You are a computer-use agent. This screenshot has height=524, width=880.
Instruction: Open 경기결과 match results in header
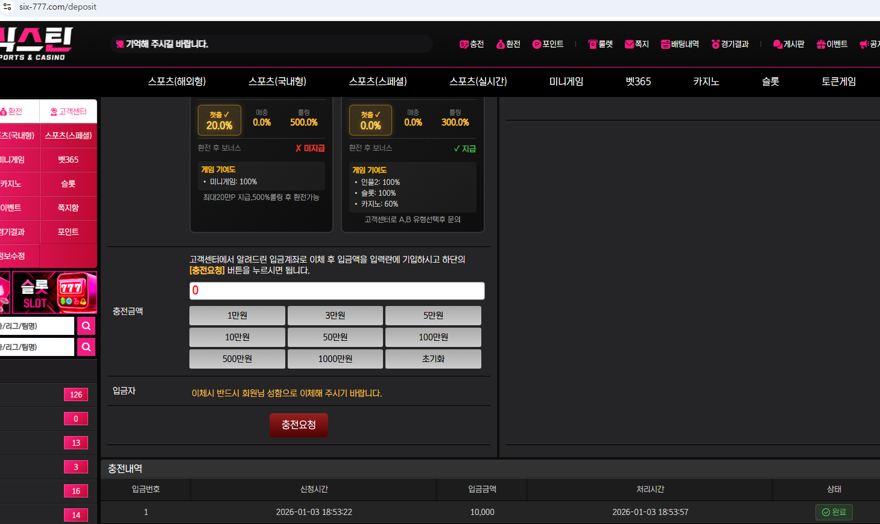730,44
